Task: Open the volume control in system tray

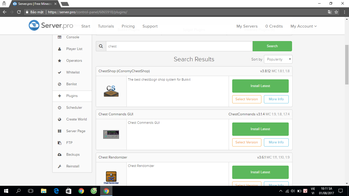Action: tap(293, 191)
